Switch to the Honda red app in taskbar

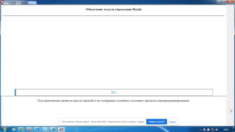61,129
